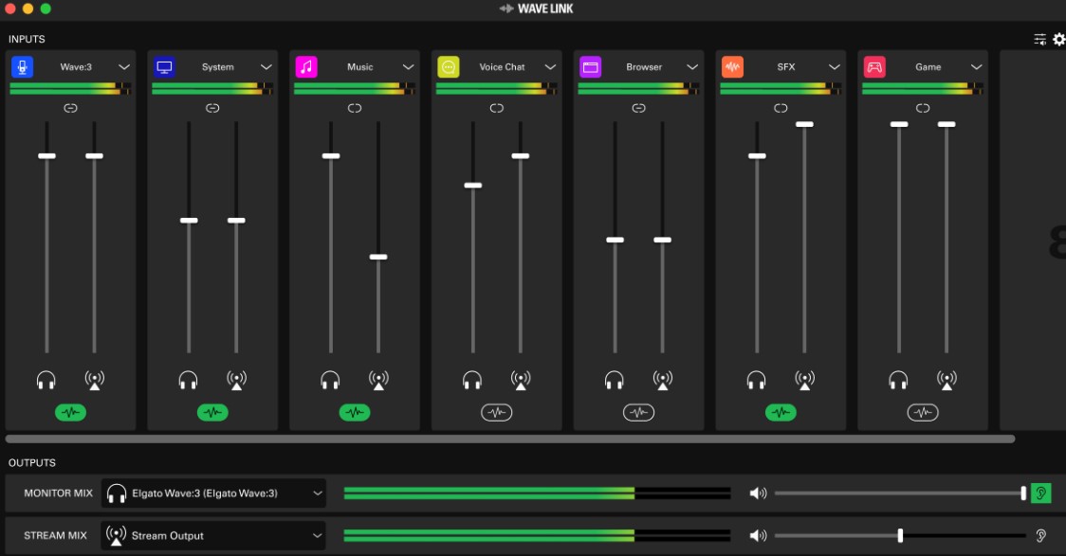The width and height of the screenshot is (1066, 556).
Task: Mute SFX headphones monitor output
Action: [757, 380]
